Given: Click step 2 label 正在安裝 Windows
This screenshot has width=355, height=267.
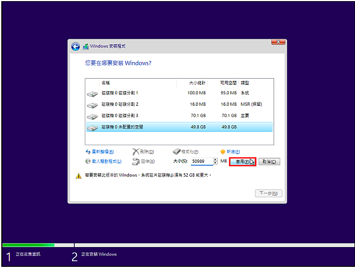Looking at the screenshot, I should coord(99,254).
